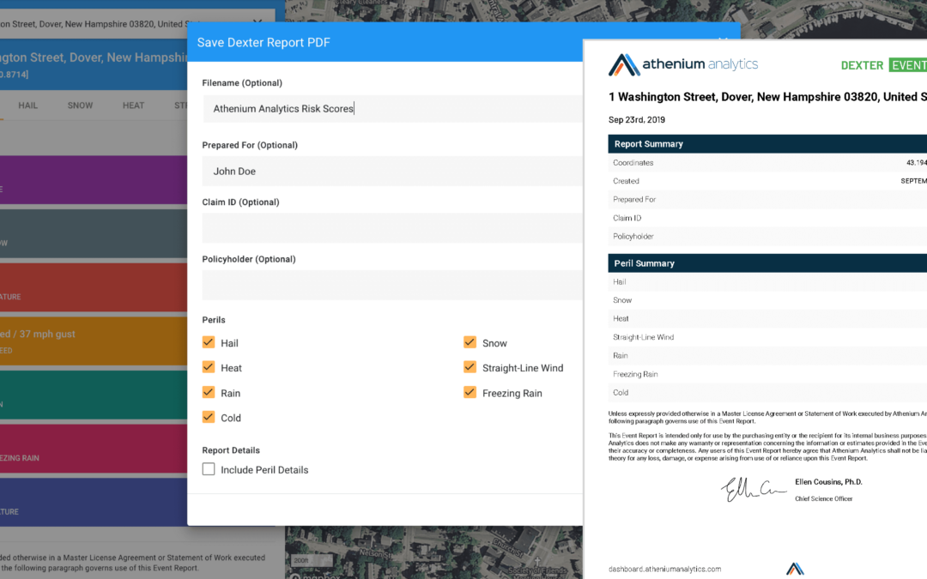Screen dimensions: 927x579
Task: Click the 'Policyholder' row in Report Summary
Action: pos(767,237)
